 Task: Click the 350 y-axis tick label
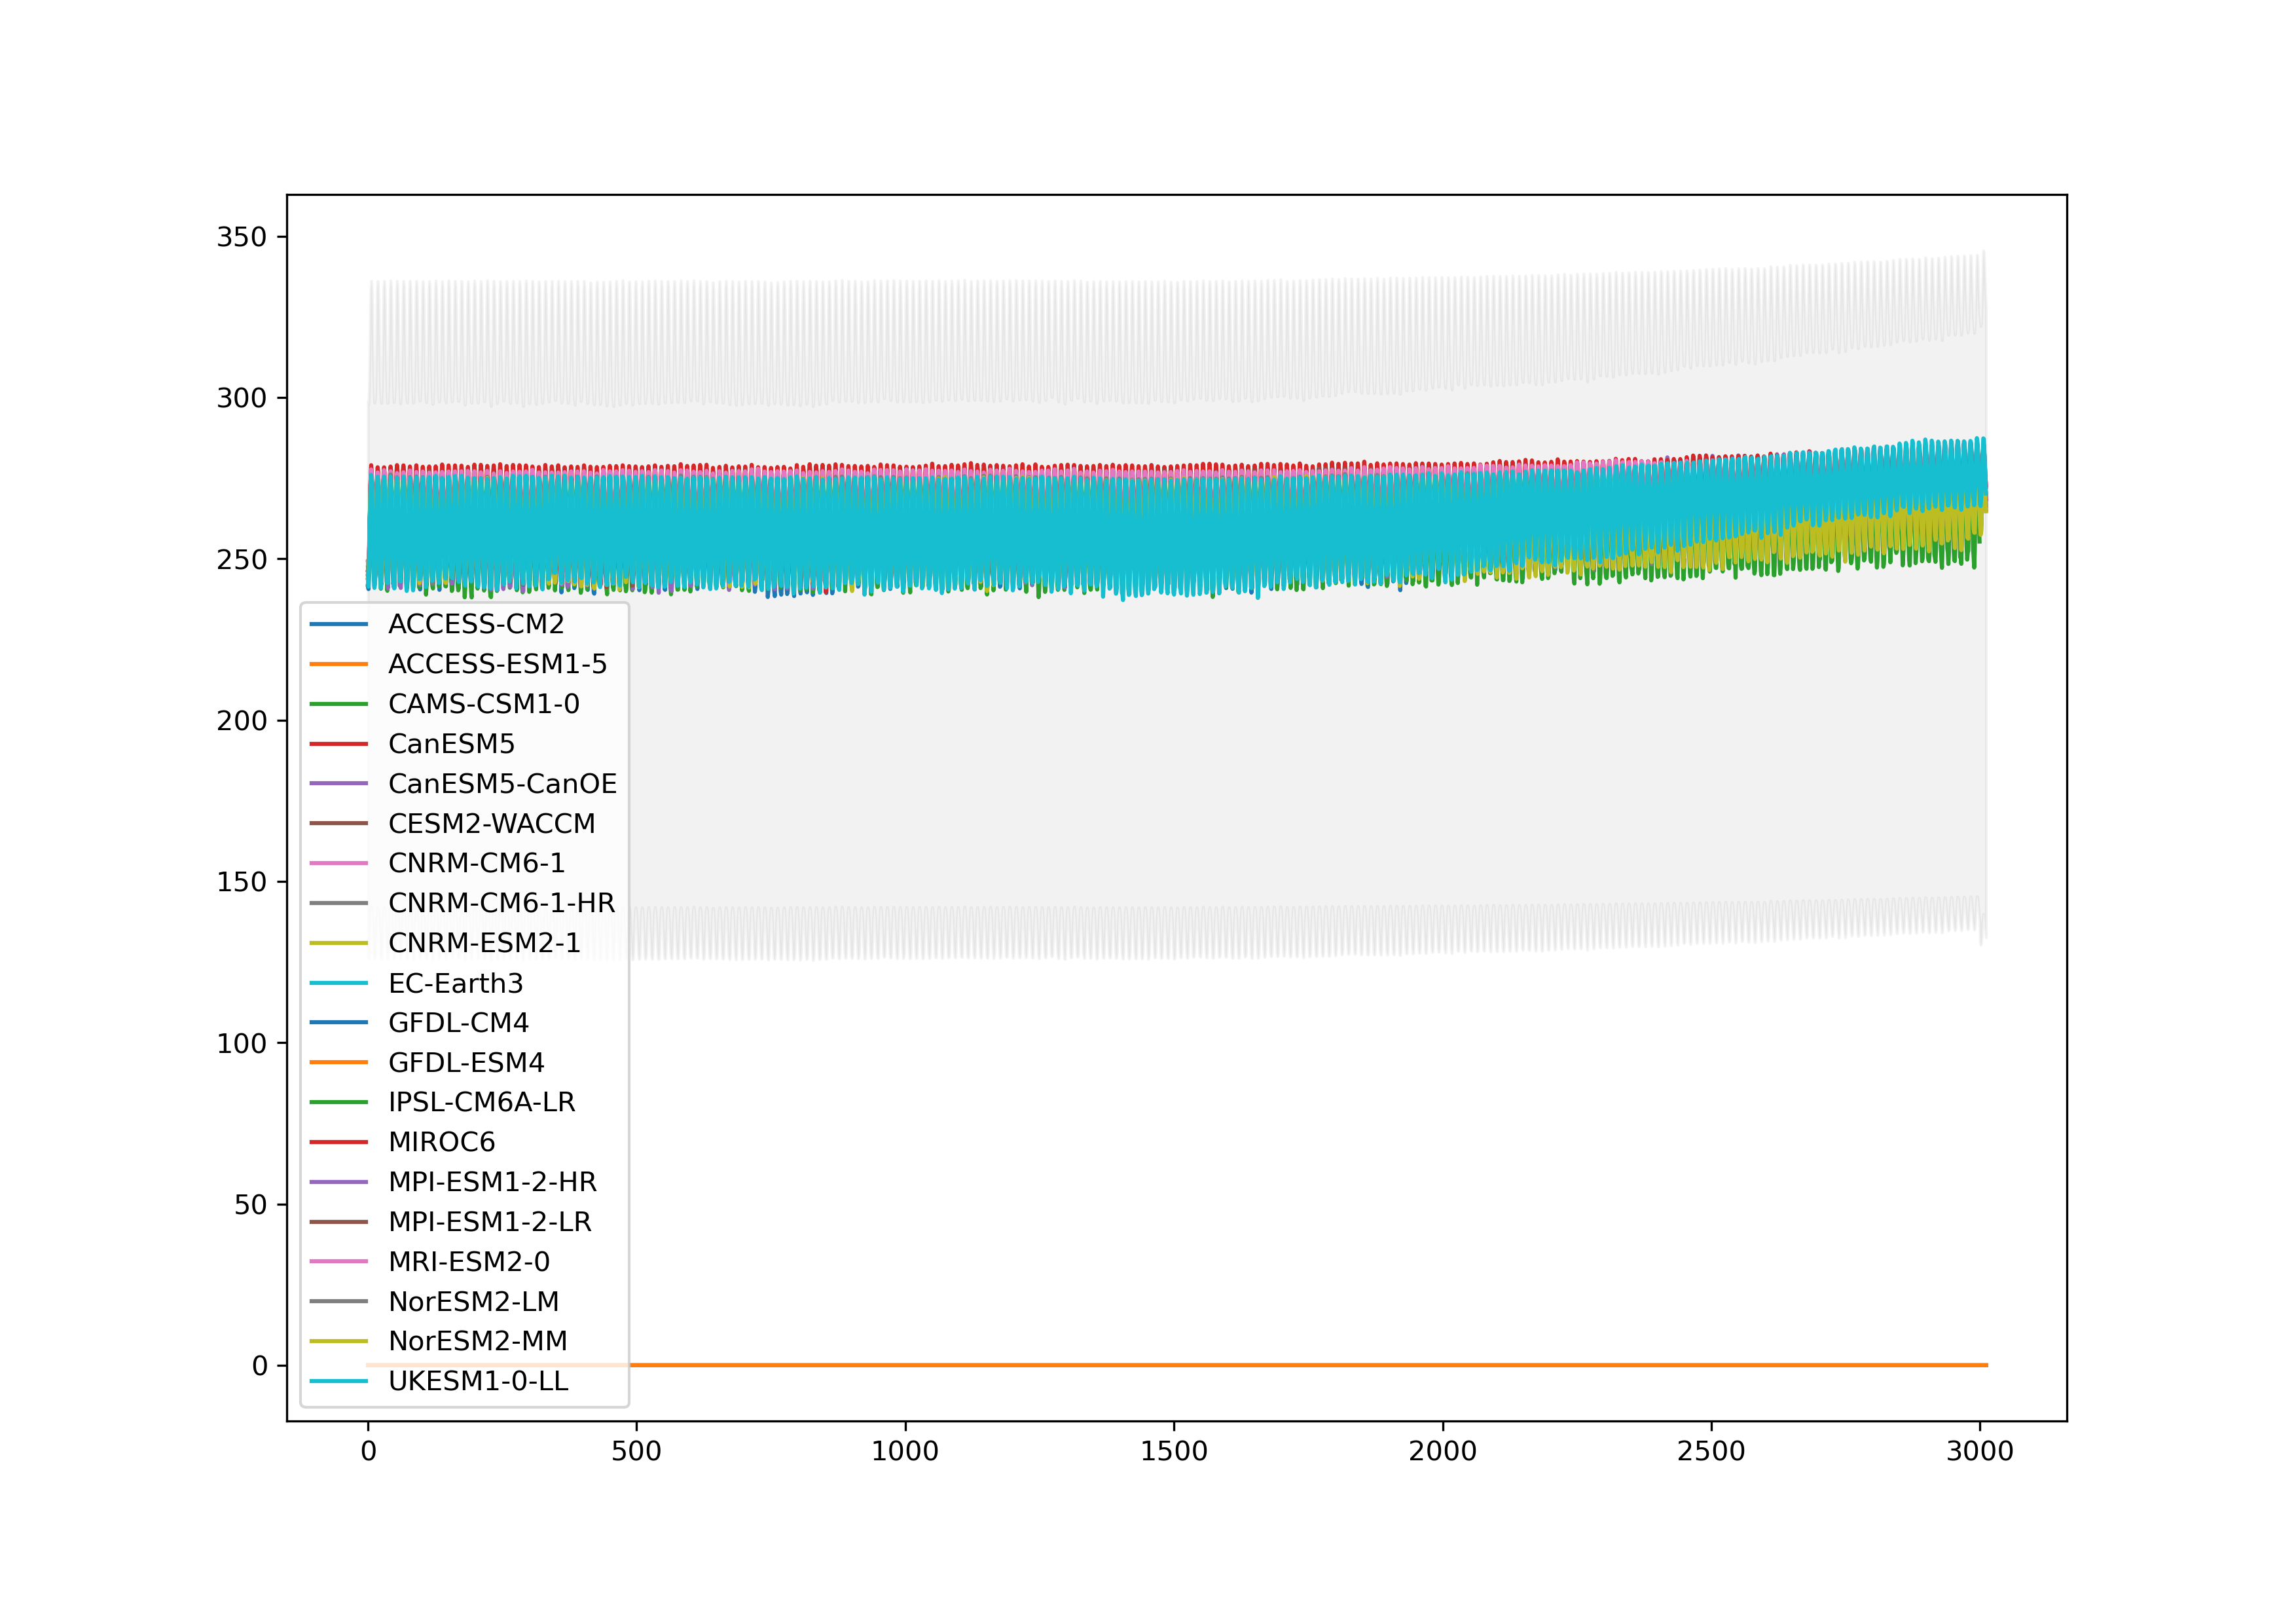click(x=241, y=237)
